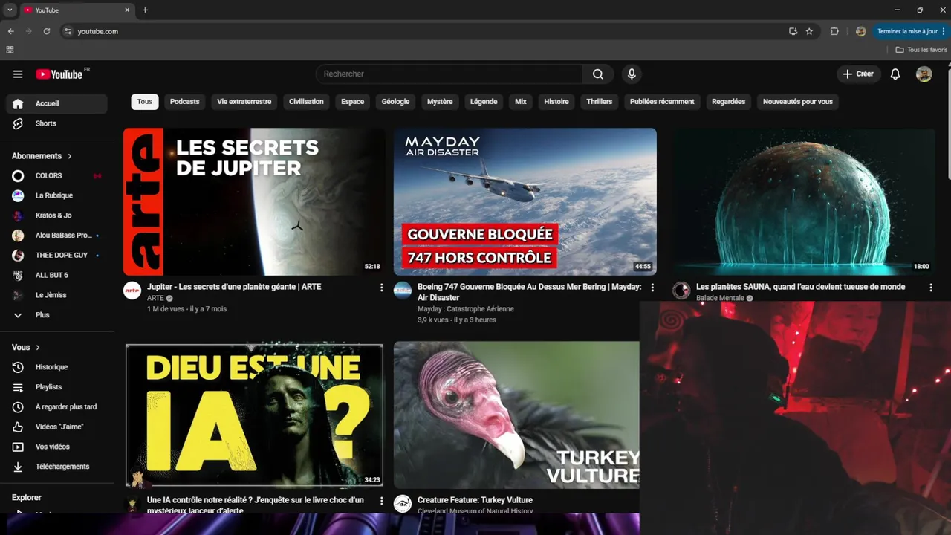Screen dimensions: 951x535
Task: Open the Turkey Vulture thumbnail
Action: 516,415
